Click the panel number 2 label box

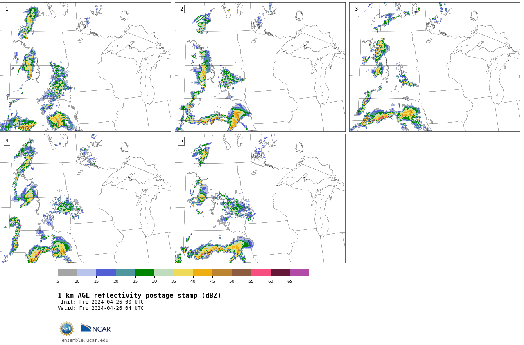(x=181, y=9)
